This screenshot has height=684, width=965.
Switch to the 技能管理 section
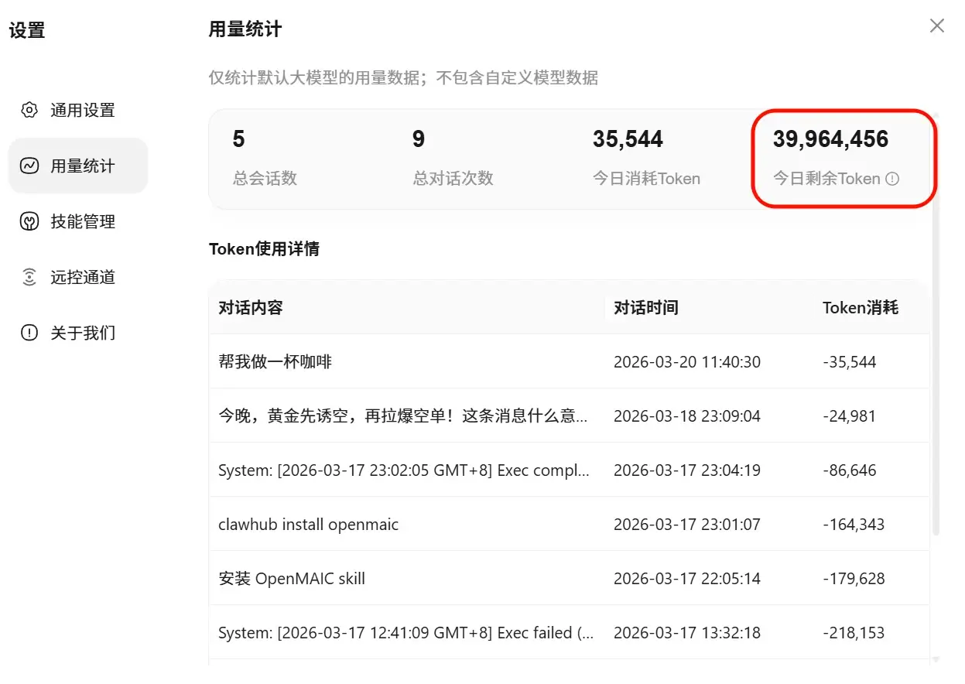pyautogui.click(x=82, y=222)
